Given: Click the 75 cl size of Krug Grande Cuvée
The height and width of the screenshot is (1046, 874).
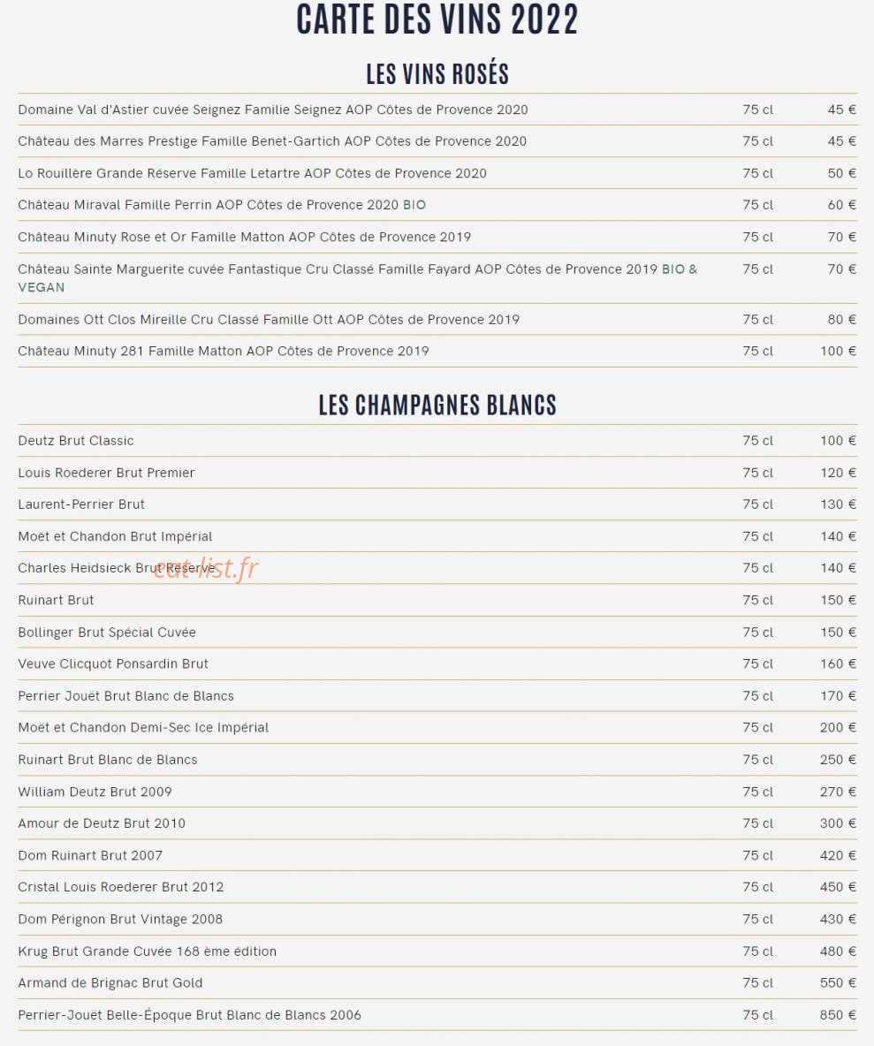Looking at the screenshot, I should [x=758, y=951].
